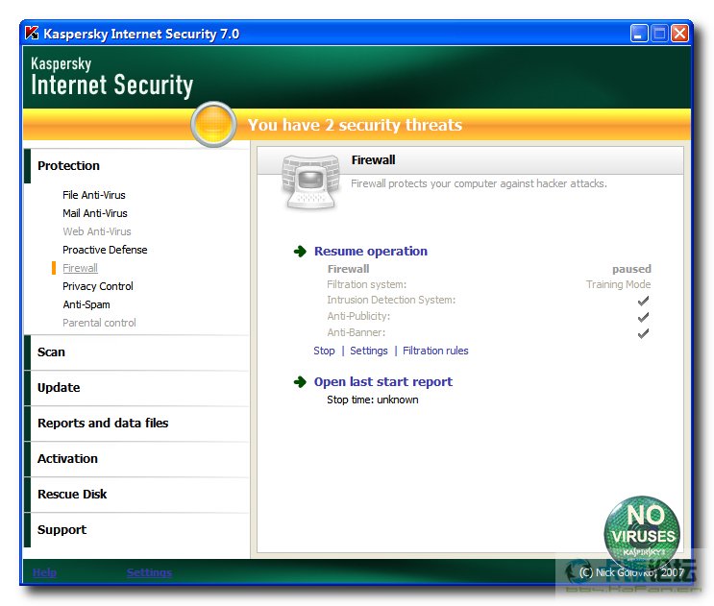
Task: Select Mail Anti-Virus component
Action: point(95,213)
